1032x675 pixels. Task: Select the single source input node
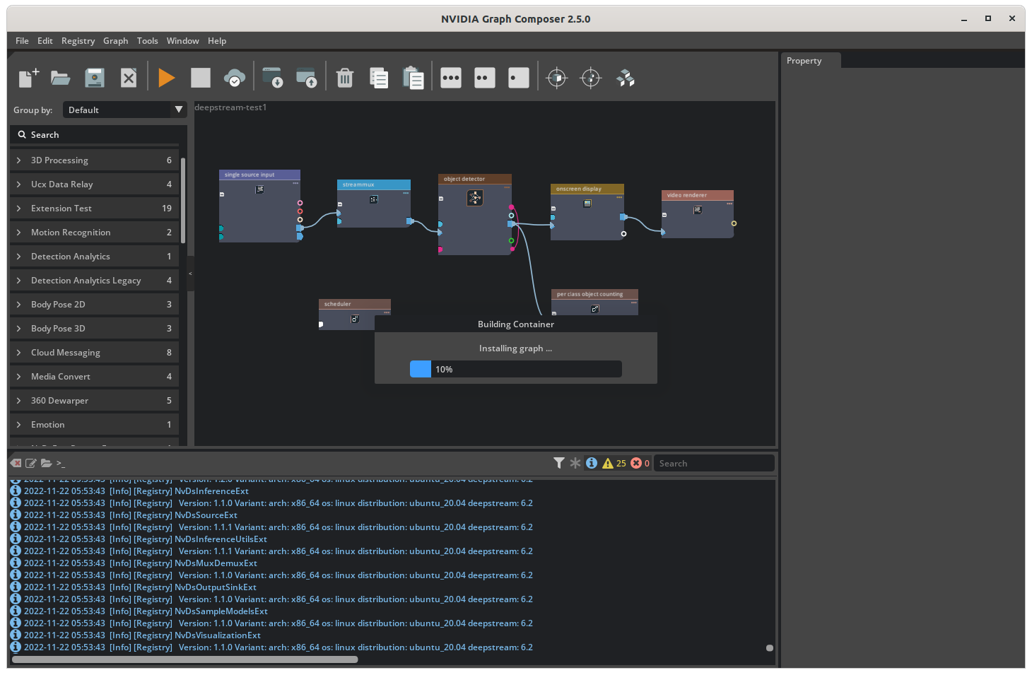[260, 206]
